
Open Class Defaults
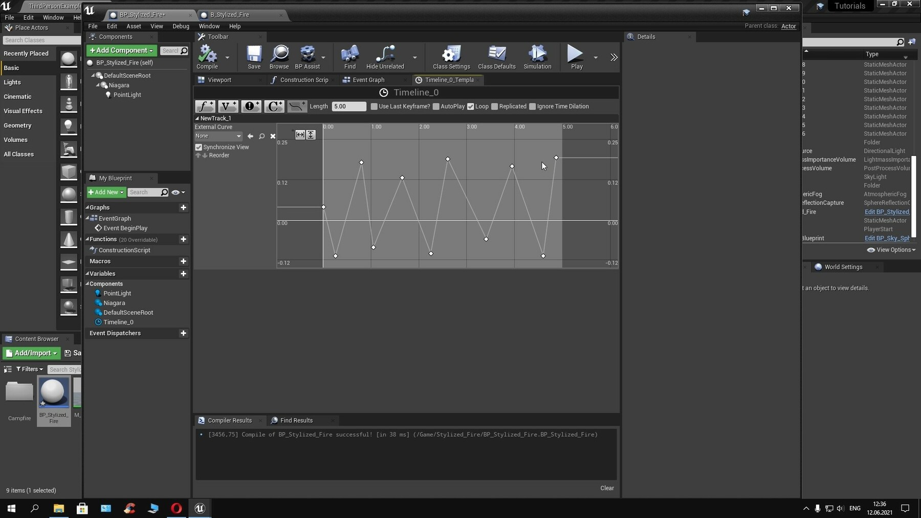point(496,57)
